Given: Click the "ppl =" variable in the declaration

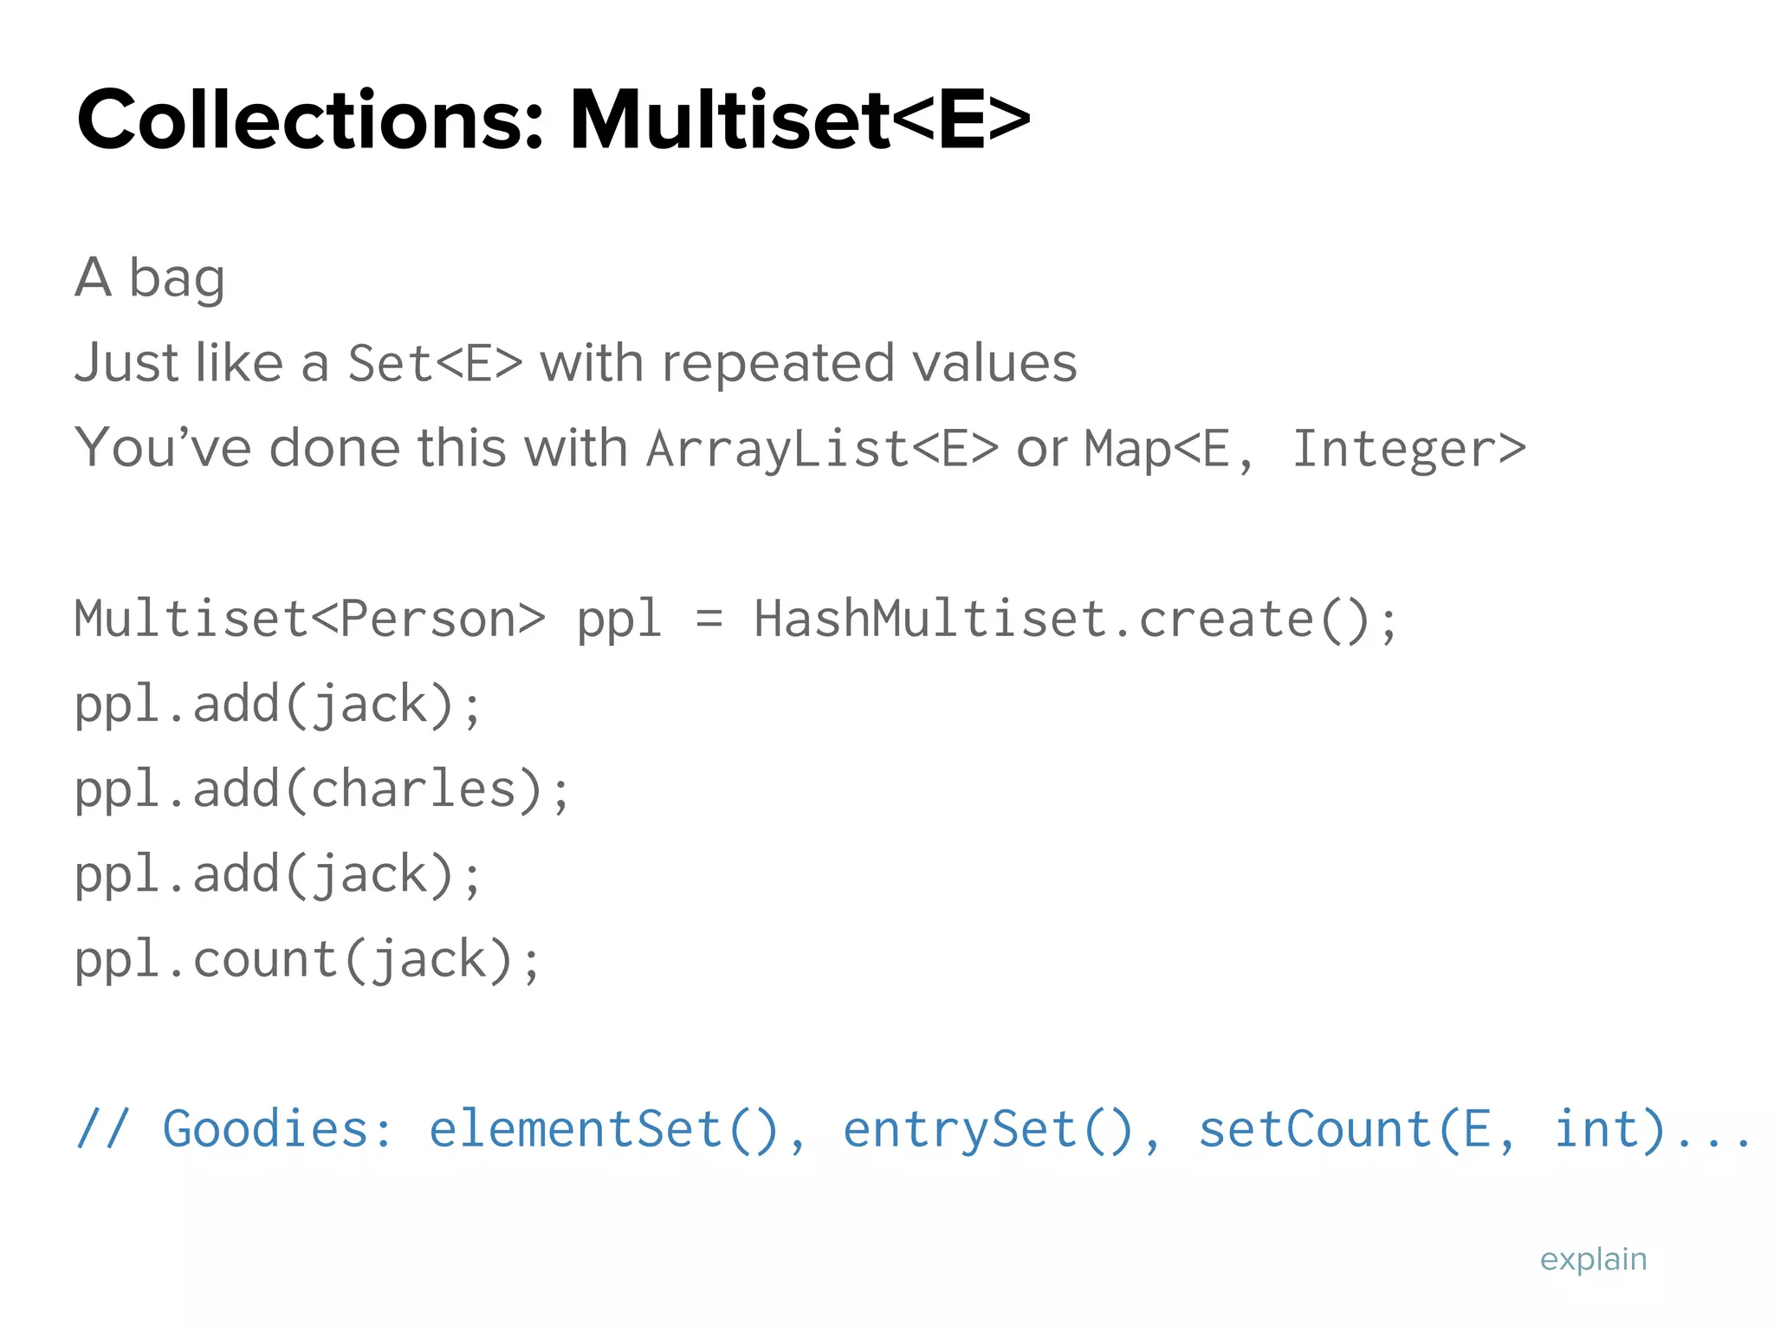Looking at the screenshot, I should 650,620.
